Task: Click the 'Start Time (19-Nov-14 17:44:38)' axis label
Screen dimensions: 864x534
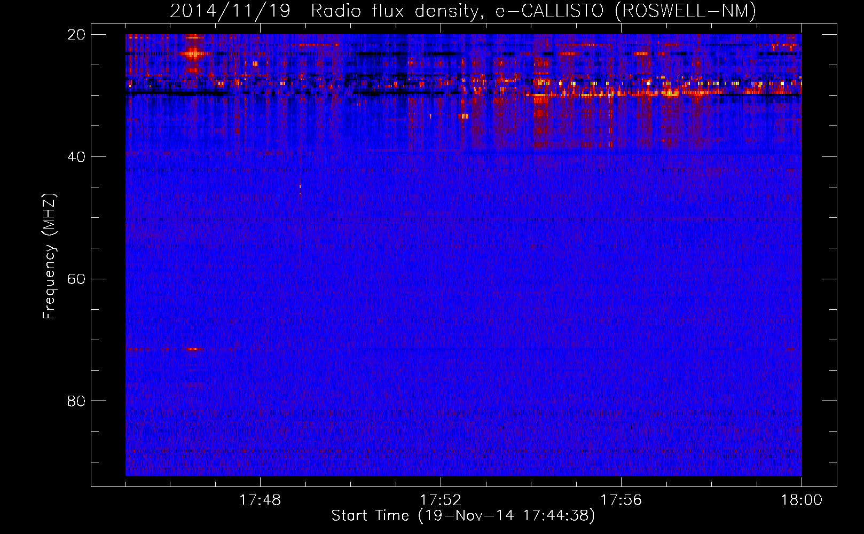Action: [x=463, y=516]
